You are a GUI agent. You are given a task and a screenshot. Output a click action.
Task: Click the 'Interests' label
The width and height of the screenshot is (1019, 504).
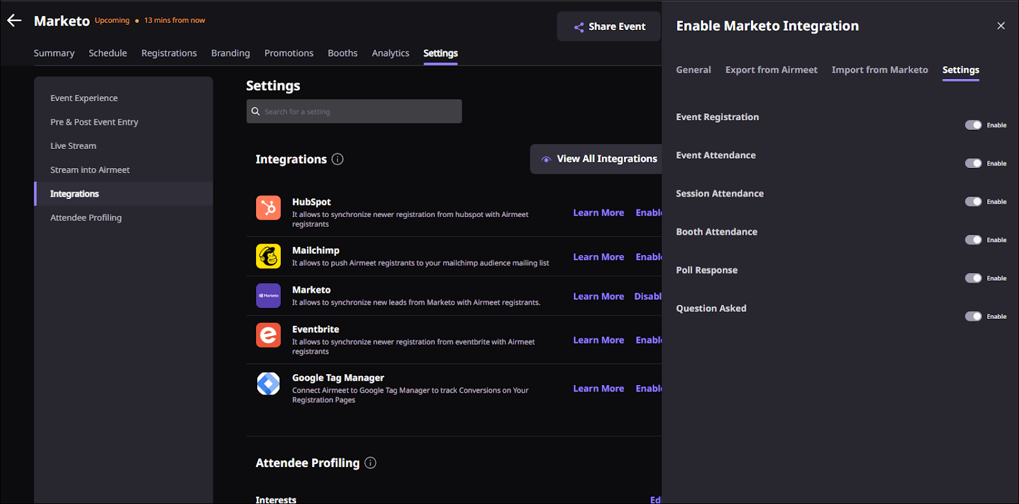276,500
